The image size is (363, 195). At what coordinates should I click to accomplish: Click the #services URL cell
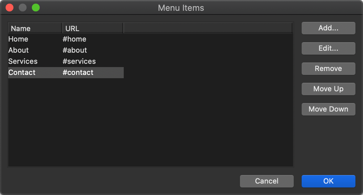click(79, 62)
